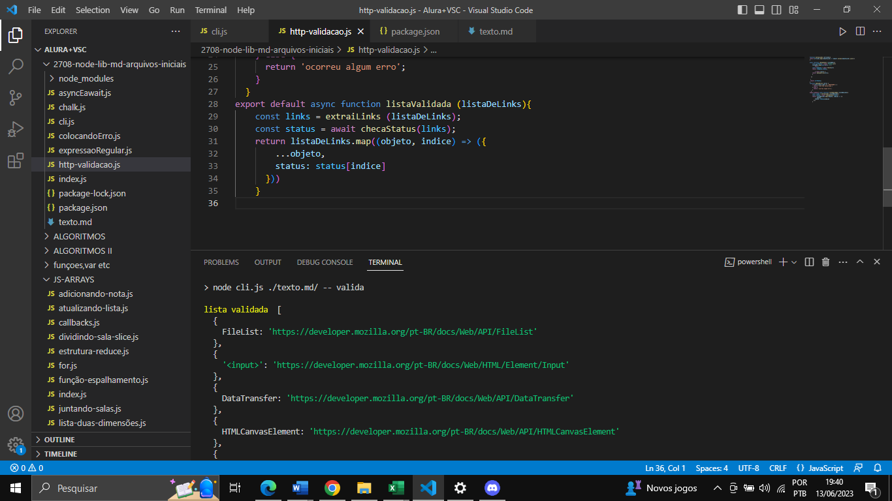Maximize the panel size chevron

(x=860, y=262)
